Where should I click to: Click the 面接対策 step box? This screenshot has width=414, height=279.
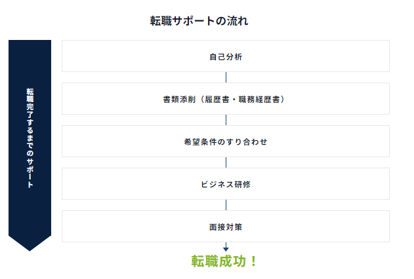tap(226, 227)
